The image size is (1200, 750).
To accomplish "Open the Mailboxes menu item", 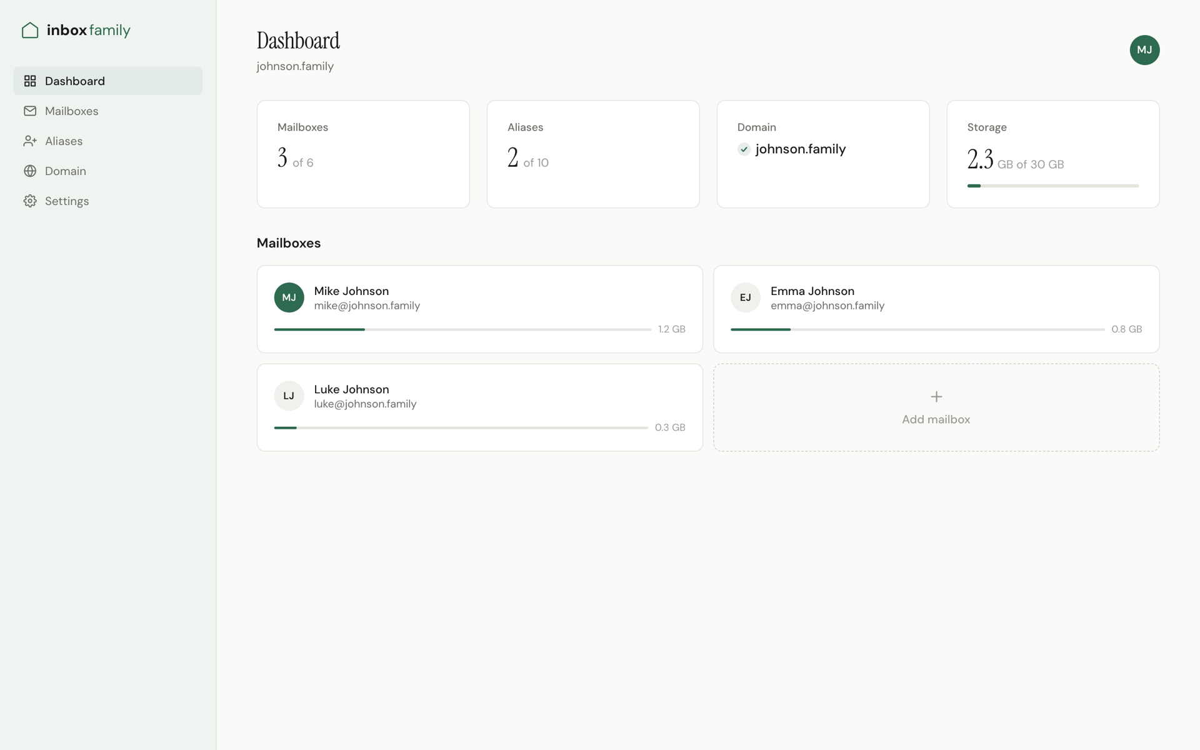I will 107,111.
